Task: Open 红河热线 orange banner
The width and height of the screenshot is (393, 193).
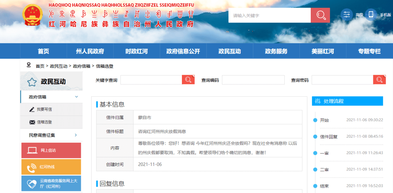Action: coord(51,167)
